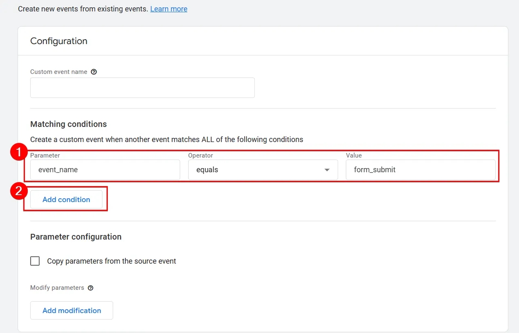Select 'Create new events from existing events' text

(83, 9)
